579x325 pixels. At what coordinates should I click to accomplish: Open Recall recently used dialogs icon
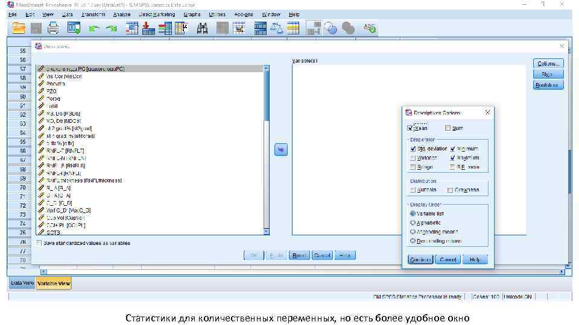click(x=74, y=28)
